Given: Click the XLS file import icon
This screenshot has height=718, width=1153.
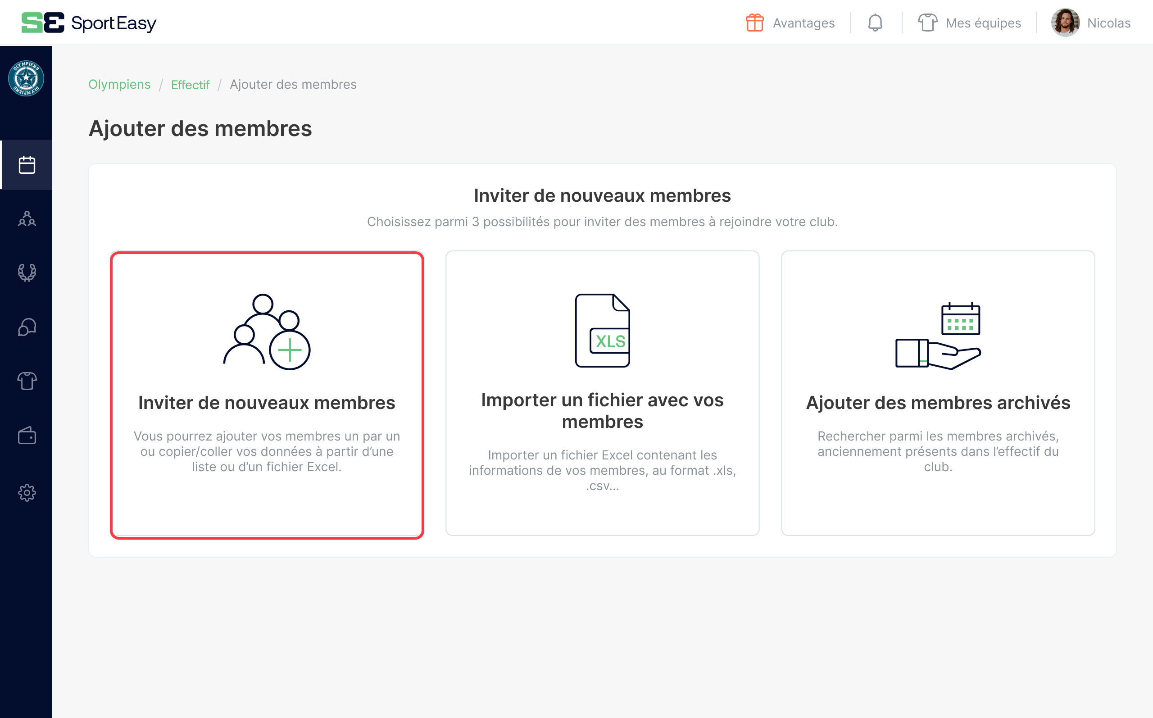Looking at the screenshot, I should 602,331.
